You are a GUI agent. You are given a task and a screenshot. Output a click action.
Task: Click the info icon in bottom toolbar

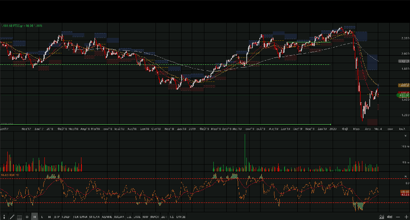click(x=4, y=217)
